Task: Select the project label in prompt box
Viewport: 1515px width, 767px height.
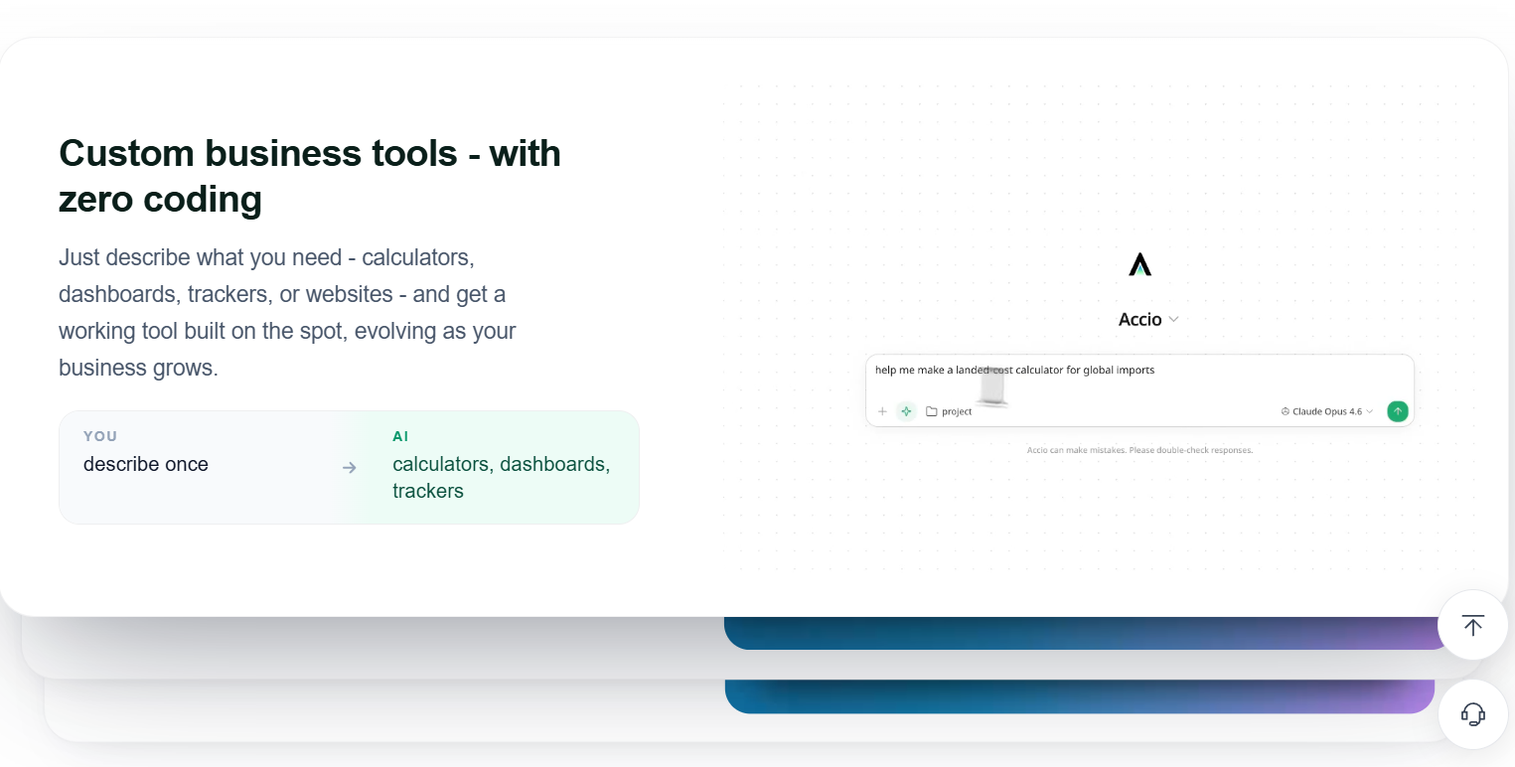Action: coord(957,411)
